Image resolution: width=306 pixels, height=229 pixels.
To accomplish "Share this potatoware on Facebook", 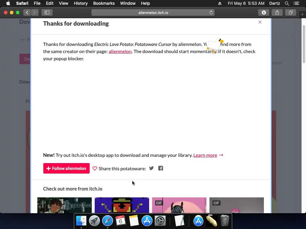I will click(160, 168).
